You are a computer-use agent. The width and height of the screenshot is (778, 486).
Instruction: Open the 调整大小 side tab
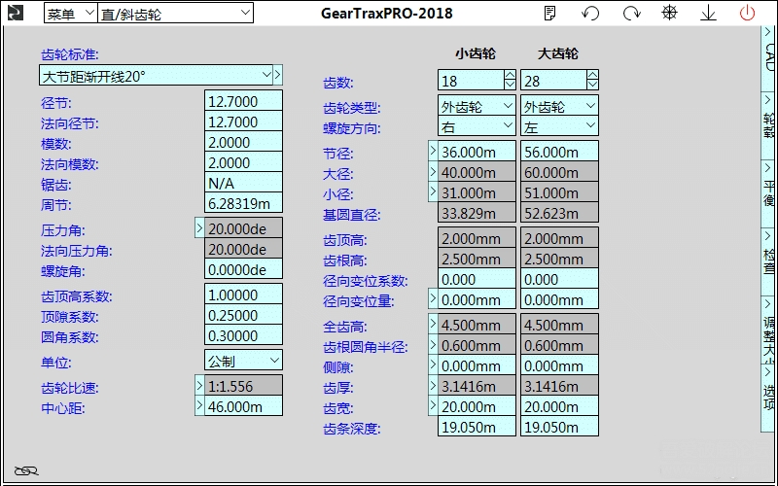click(769, 330)
